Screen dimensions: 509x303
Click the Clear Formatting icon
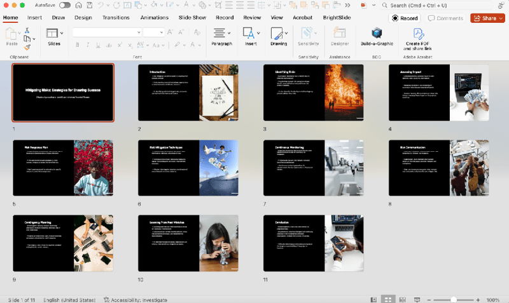pyautogui.click(x=197, y=32)
